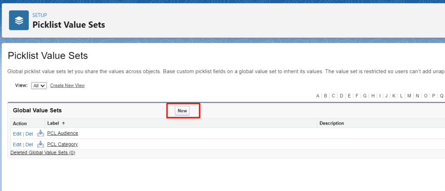Viewport: 445px width, 191px height.
Task: Jump to letter G in alphabet filter
Action: 365,96
